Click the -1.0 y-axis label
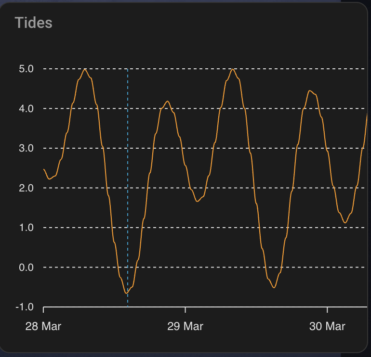Image resolution: width=371 pixels, height=357 pixels. point(25,307)
